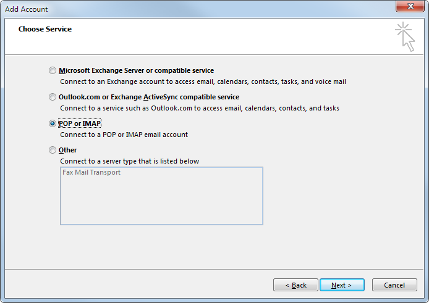Click the "Other" option label text

pos(67,150)
